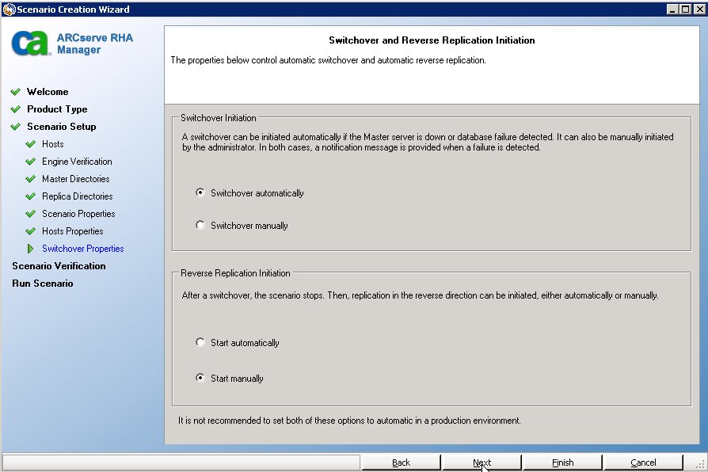Go to the Engine Verification step

[77, 162]
